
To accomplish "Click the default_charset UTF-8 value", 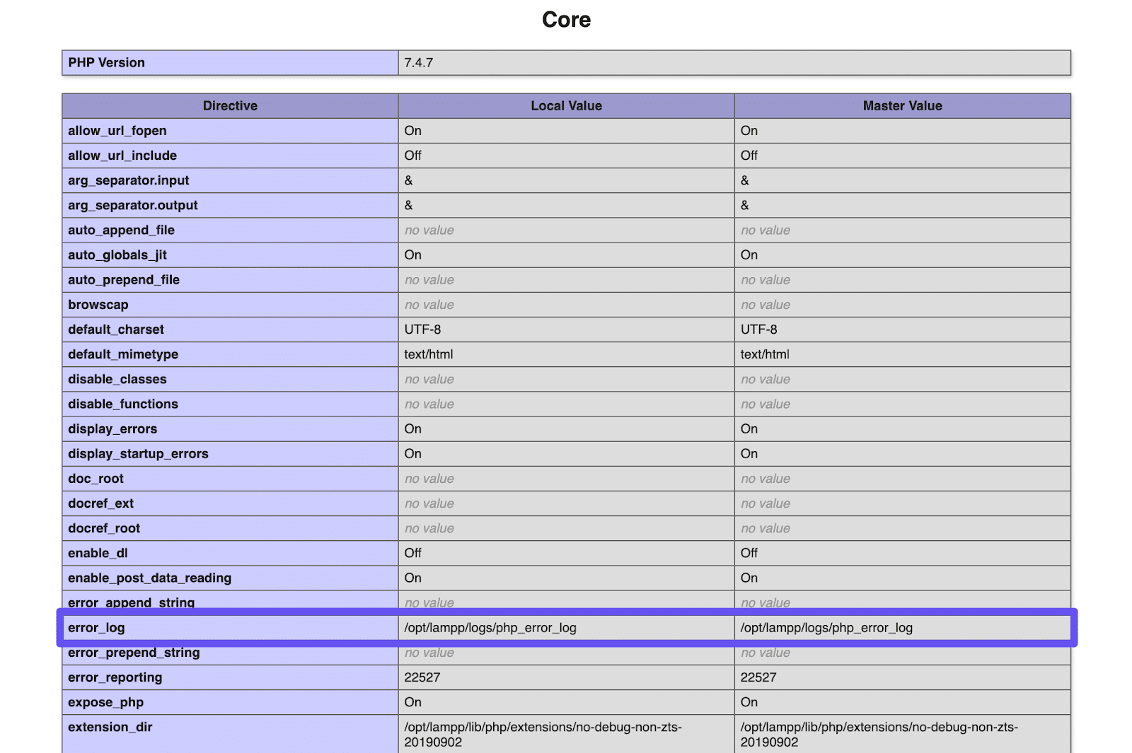I will click(x=422, y=329).
